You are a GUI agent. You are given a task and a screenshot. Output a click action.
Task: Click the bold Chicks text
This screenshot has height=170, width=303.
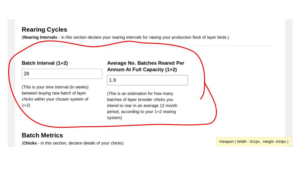click(30, 143)
